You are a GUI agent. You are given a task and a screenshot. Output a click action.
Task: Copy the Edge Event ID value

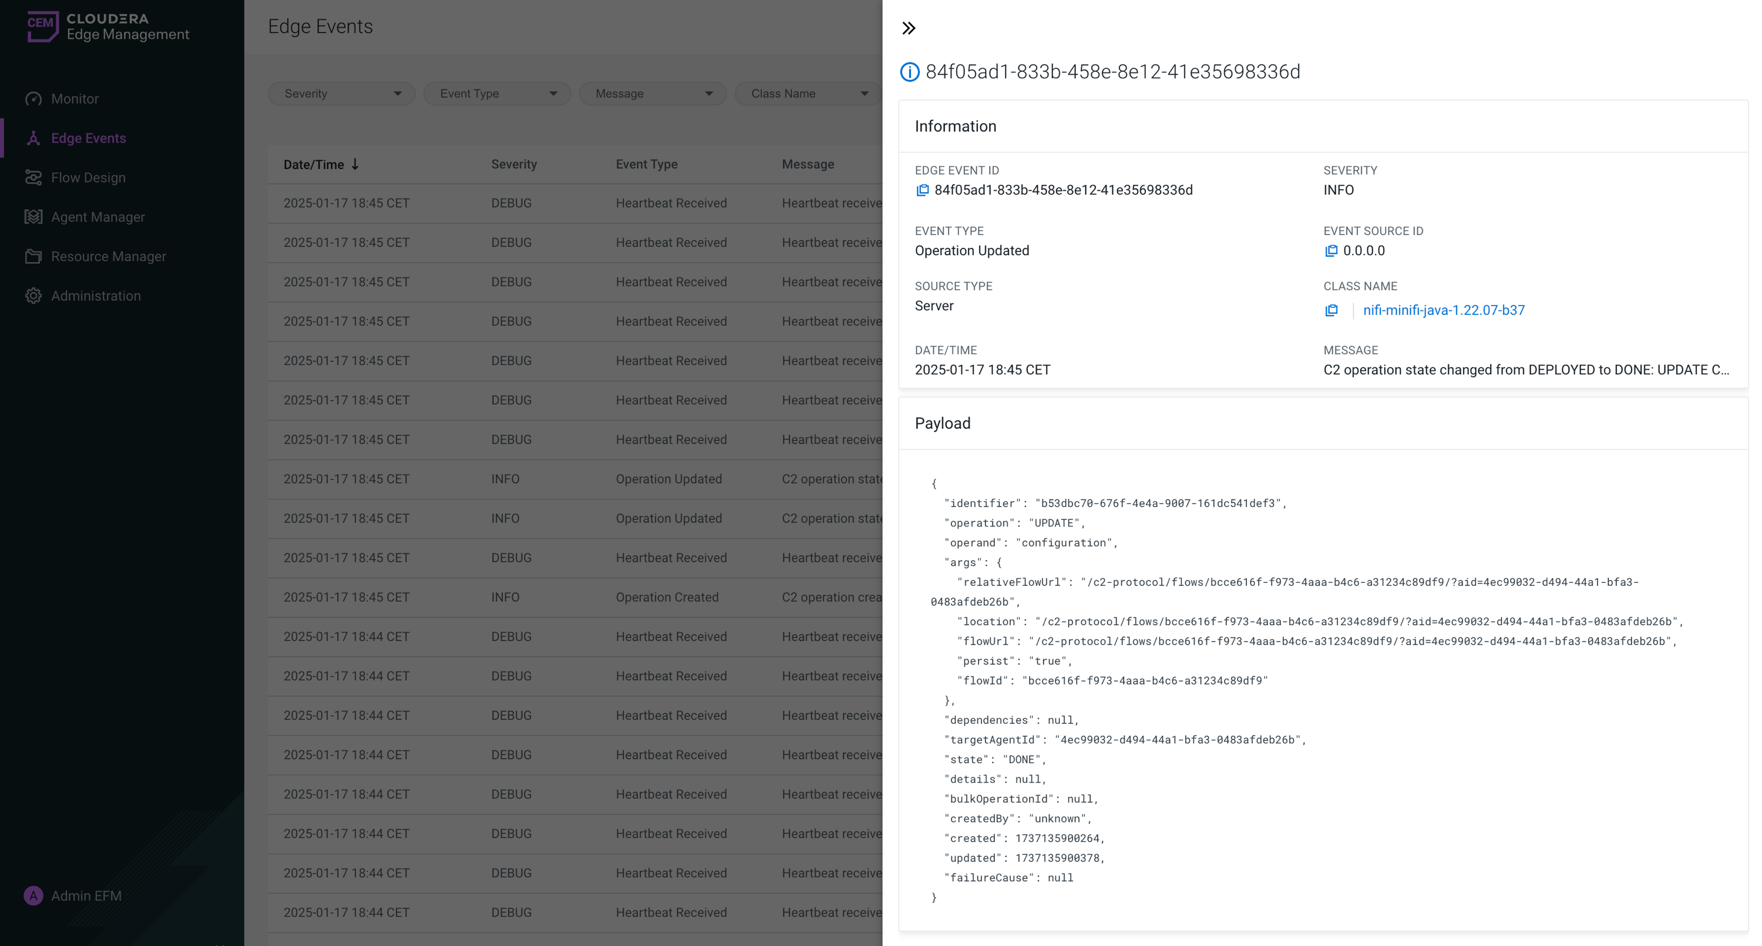click(x=922, y=190)
